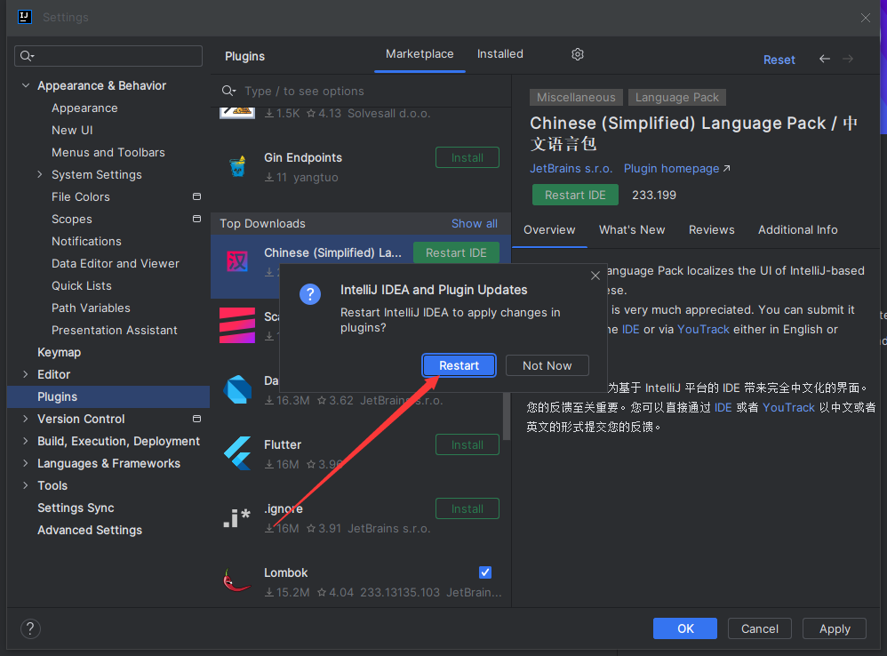
Task: Click the plugin list scrollbar
Action: [x=507, y=416]
